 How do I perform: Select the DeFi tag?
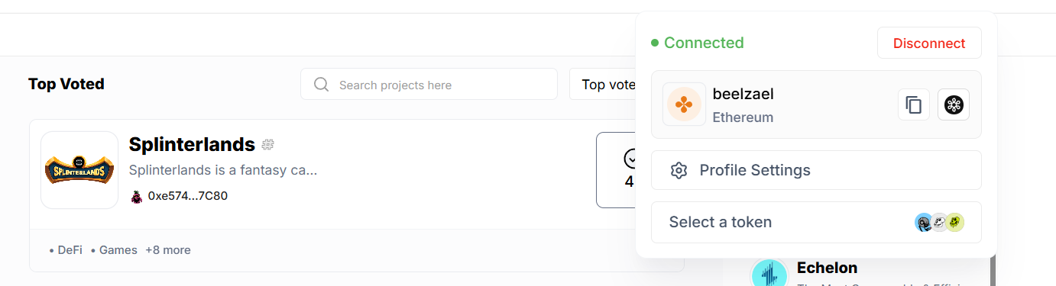coord(66,250)
